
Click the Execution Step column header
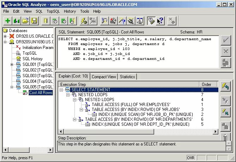point(129,84)
